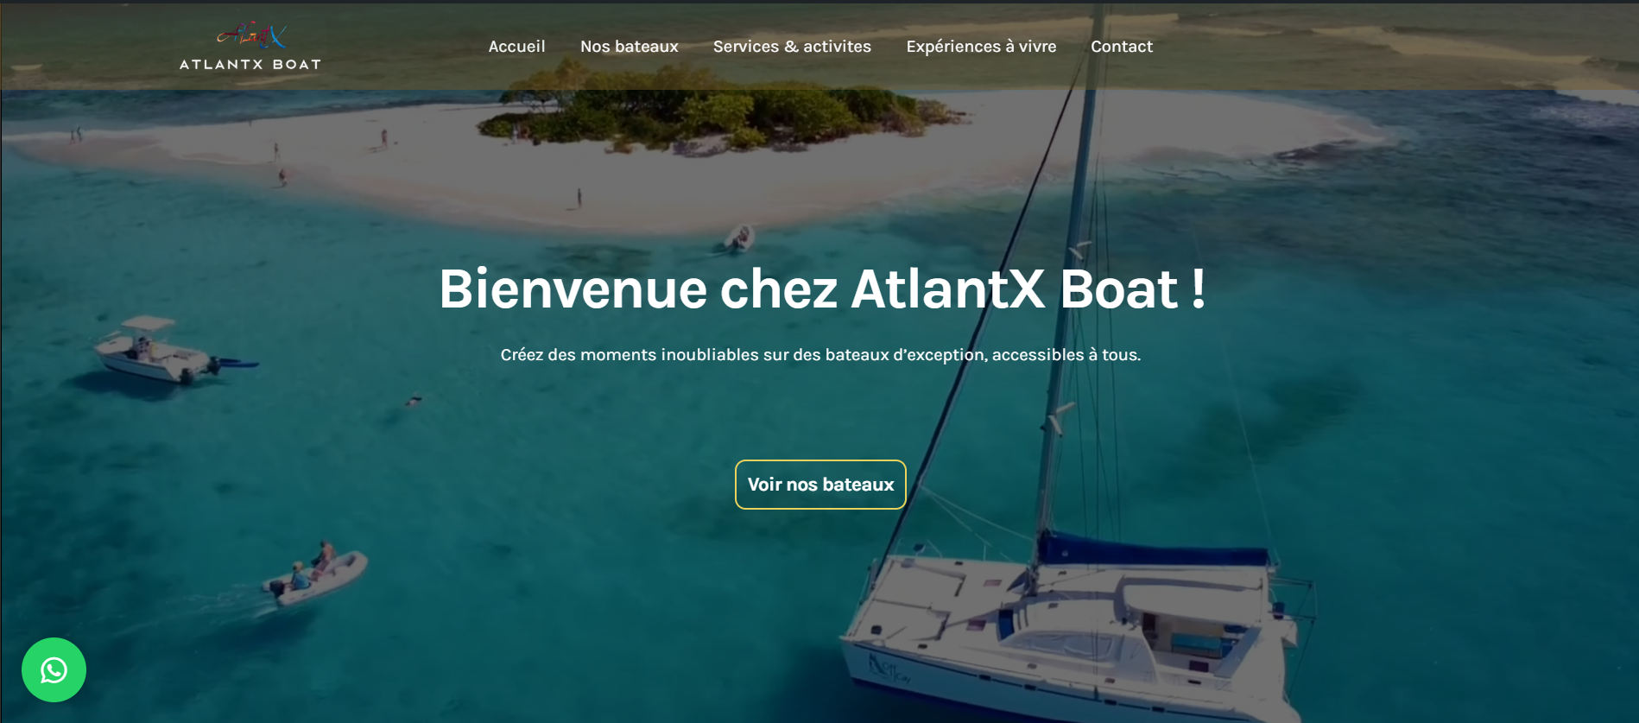This screenshot has height=723, width=1639.
Task: Click the subtitle about moments inoubliables
Action: [x=820, y=355]
